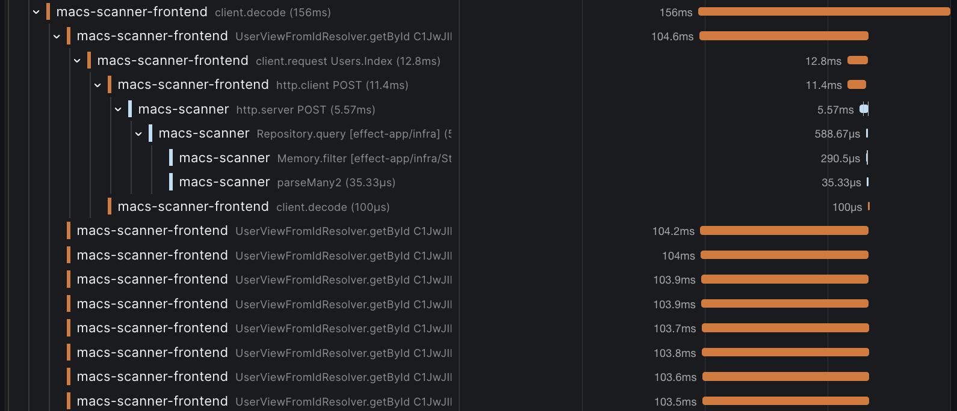
Task: Collapse the http.client POST (11.4ms) span
Action: 98,84
